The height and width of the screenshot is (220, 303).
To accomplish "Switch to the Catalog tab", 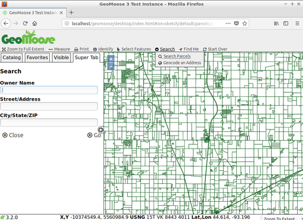I will pyautogui.click(x=11, y=57).
